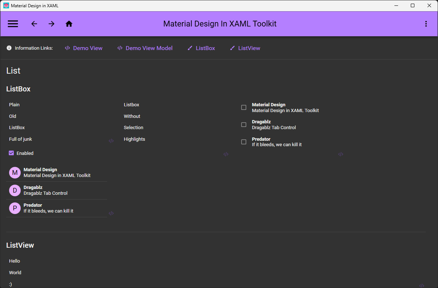The image size is (438, 288).
Task: Maximize the application window
Action: click(413, 5)
